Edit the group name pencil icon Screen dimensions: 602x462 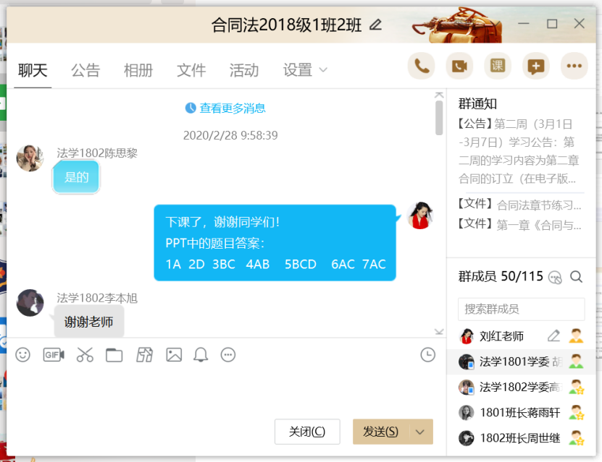click(x=375, y=25)
